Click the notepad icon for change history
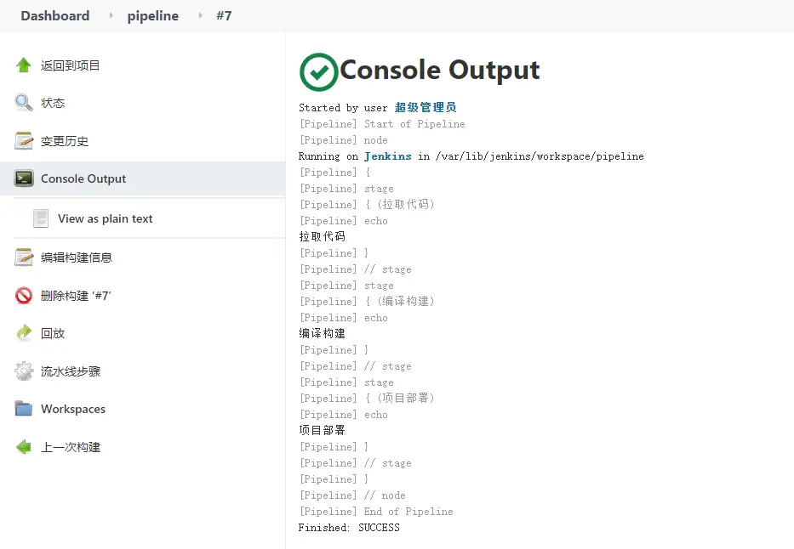This screenshot has width=794, height=549. click(24, 141)
